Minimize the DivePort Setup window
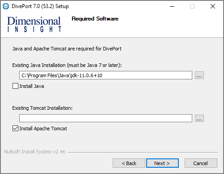 (172, 6)
